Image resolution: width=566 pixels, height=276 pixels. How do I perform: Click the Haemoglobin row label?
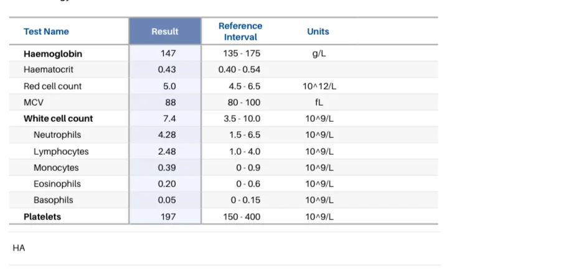point(53,54)
